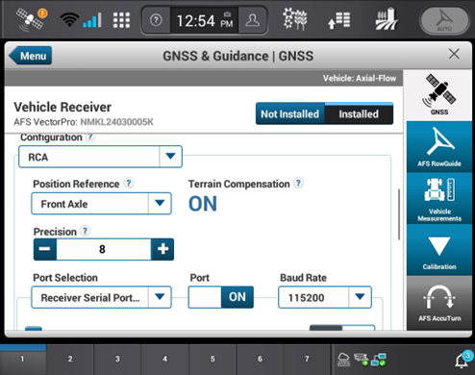
Task: Open help question mark in top bar
Action: point(156,20)
